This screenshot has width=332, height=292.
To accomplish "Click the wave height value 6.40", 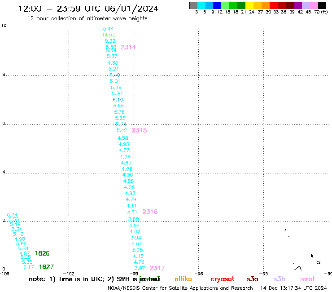I will pyautogui.click(x=115, y=75).
